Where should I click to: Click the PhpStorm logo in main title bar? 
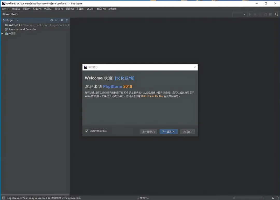[4, 3]
